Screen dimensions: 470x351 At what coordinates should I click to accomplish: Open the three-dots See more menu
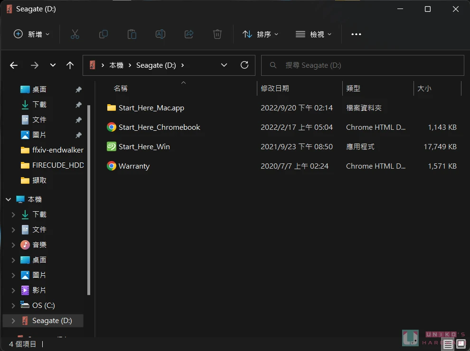(x=356, y=35)
